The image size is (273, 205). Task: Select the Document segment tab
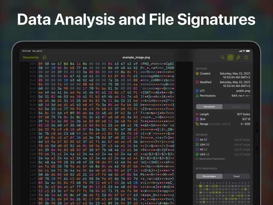click(x=209, y=107)
